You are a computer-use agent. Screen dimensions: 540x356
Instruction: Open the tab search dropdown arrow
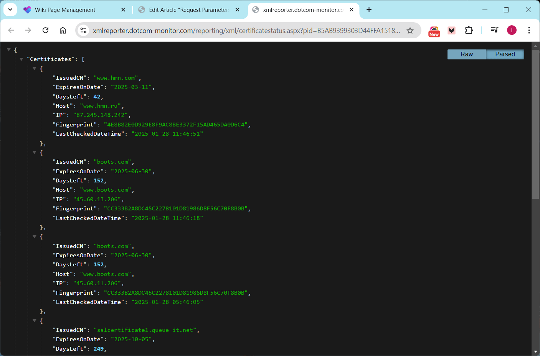pyautogui.click(x=10, y=10)
